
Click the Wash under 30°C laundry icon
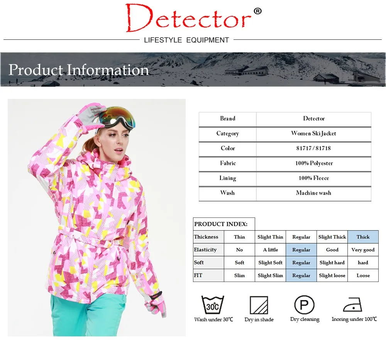pyautogui.click(x=212, y=305)
